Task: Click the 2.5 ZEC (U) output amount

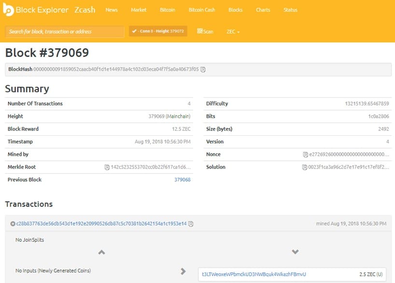Action: pyautogui.click(x=371, y=274)
